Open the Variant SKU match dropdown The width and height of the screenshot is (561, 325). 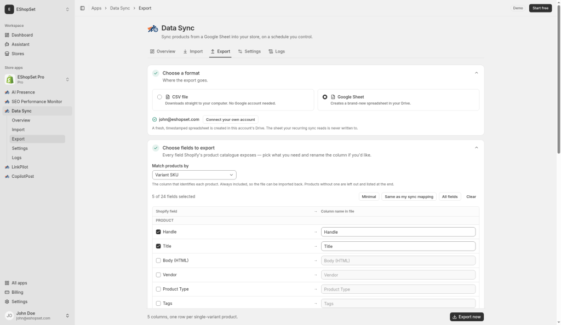[x=194, y=175]
